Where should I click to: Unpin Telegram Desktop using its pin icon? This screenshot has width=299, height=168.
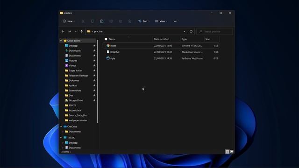[94, 76]
